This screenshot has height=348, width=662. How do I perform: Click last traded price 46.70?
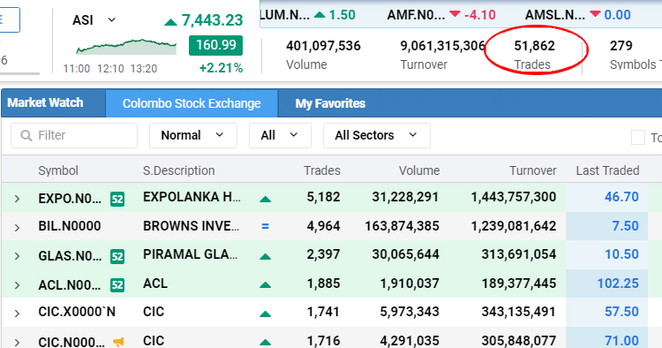621,197
